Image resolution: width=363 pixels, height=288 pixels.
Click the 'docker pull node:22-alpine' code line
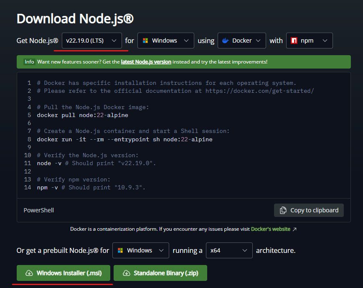click(x=83, y=115)
